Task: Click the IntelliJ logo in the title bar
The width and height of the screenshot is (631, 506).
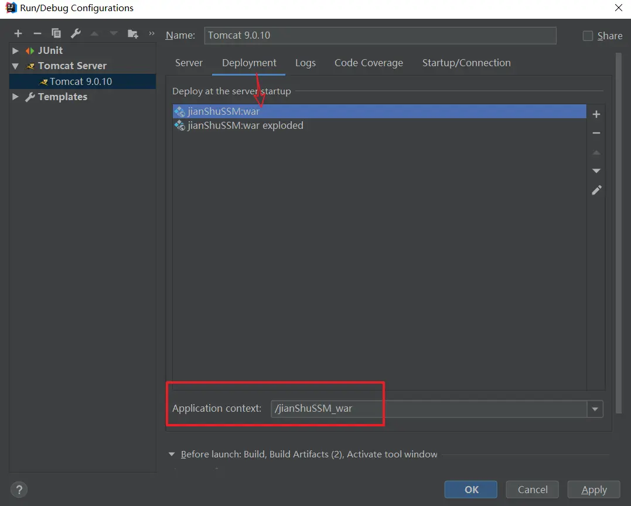Action: (11, 8)
